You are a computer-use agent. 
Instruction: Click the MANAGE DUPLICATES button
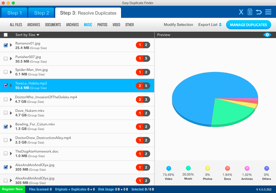tap(248, 25)
